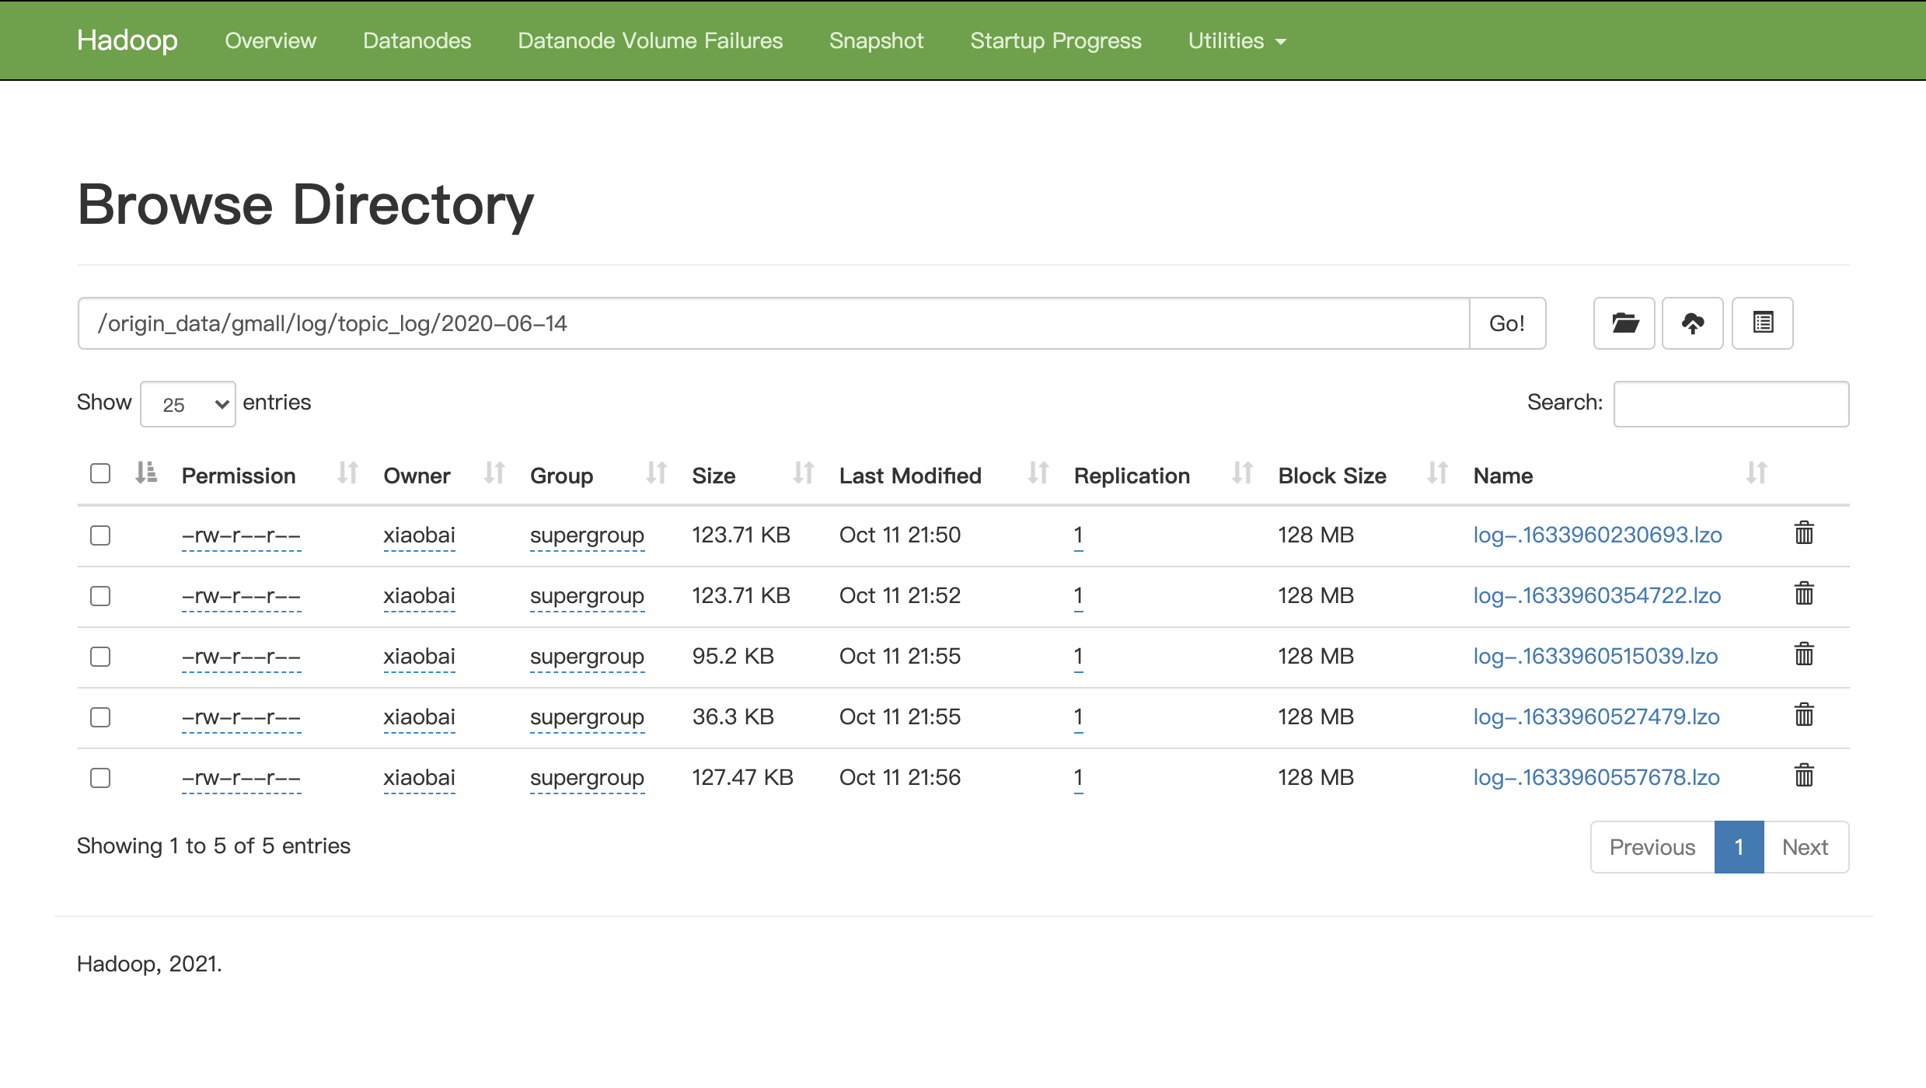The image size is (1926, 1088).
Task: Toggle the select-all header checkbox
Action: [100, 473]
